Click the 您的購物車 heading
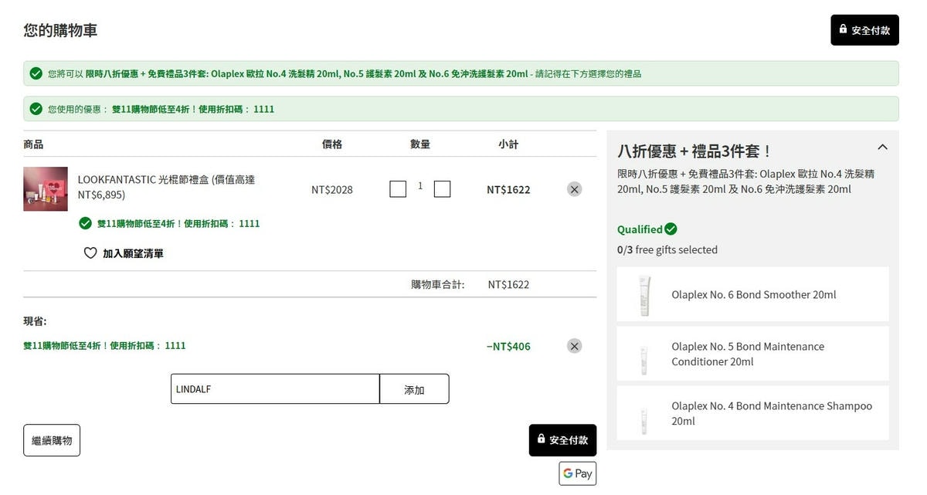The height and width of the screenshot is (495, 927). click(60, 30)
